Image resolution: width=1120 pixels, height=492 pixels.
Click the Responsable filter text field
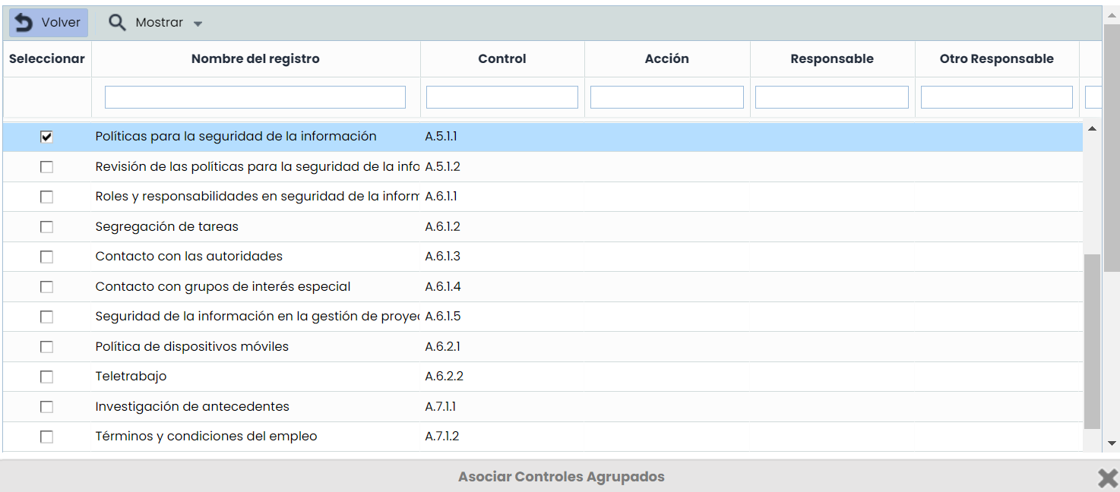(x=831, y=97)
